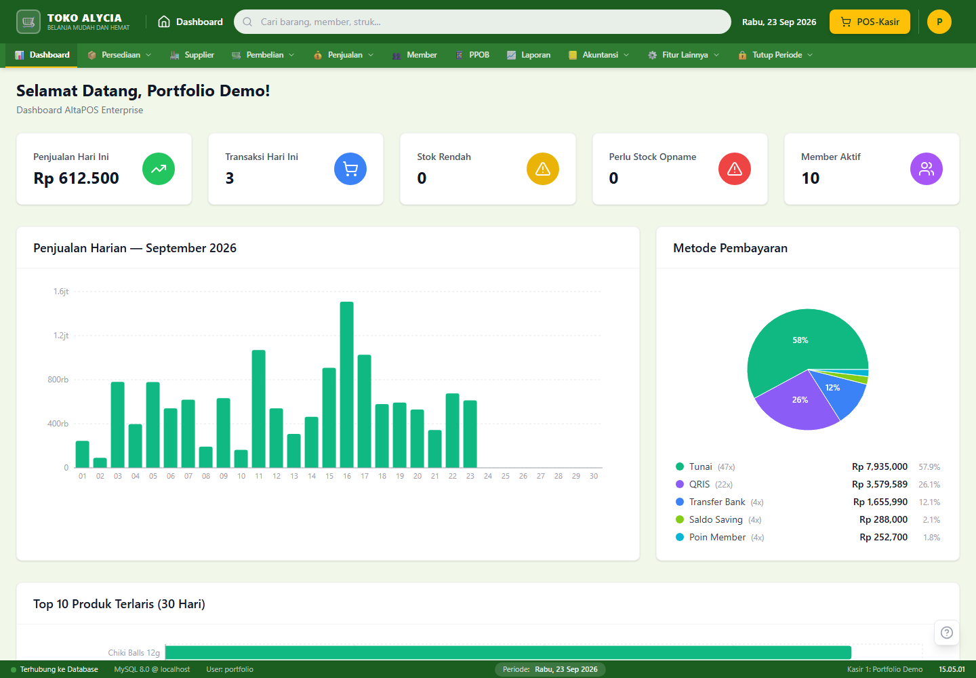The image size is (976, 678).
Task: Click the Tunai green legend swatch
Action: pos(680,466)
